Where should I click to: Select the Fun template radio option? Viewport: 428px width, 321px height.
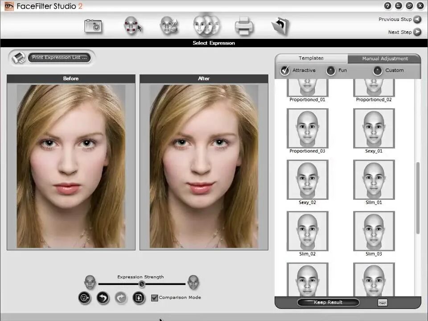(x=330, y=71)
